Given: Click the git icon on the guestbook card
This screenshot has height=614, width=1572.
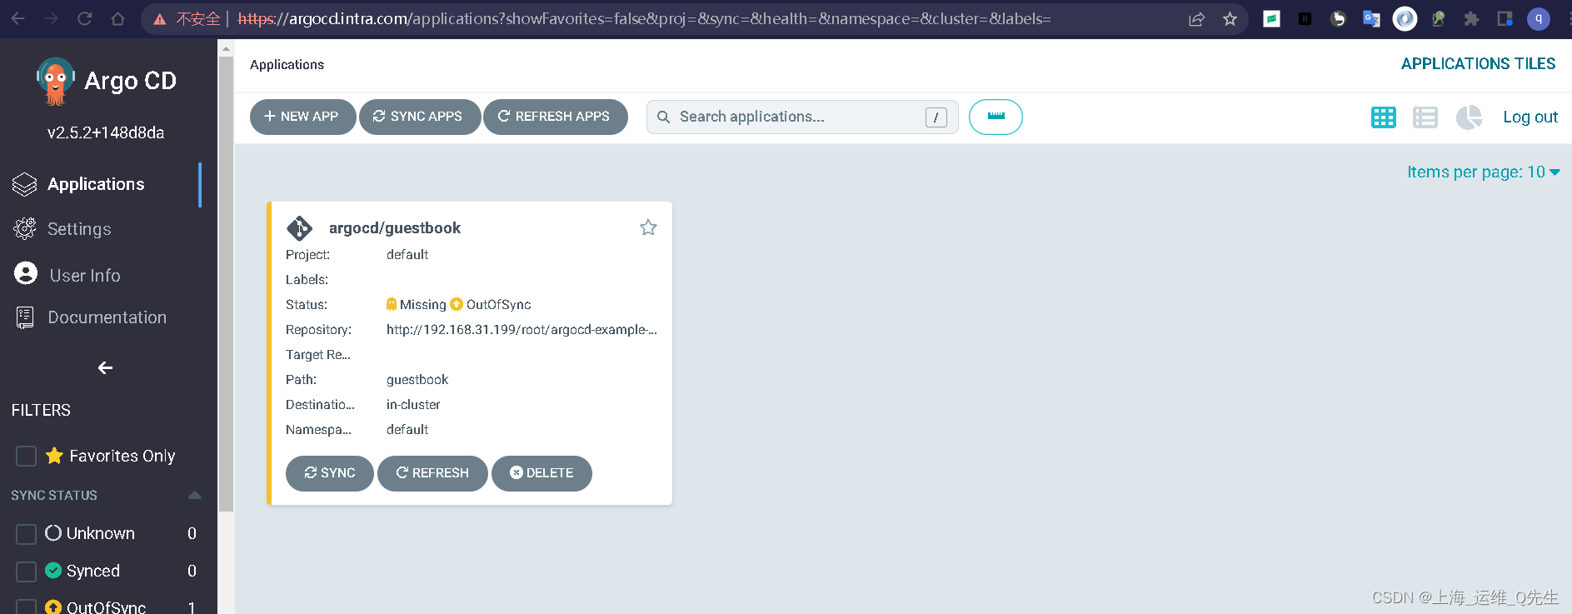Looking at the screenshot, I should [299, 228].
